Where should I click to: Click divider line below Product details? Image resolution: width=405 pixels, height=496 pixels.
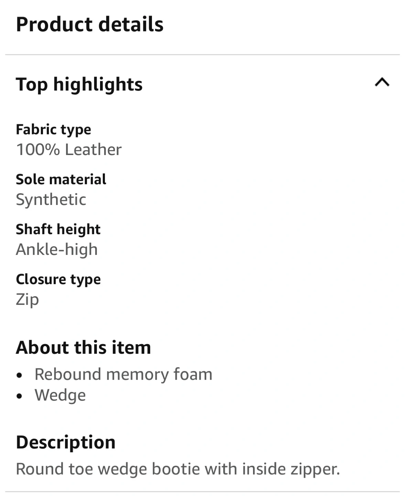click(x=203, y=54)
